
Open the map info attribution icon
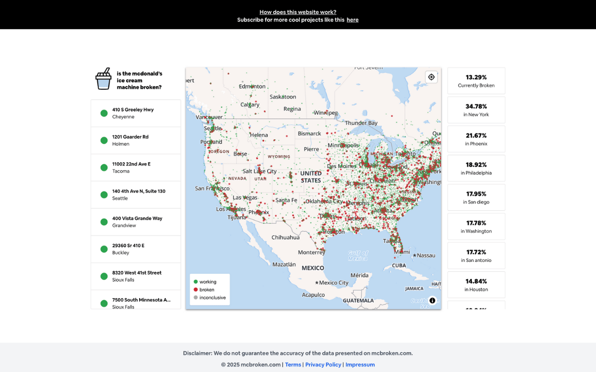point(432,301)
